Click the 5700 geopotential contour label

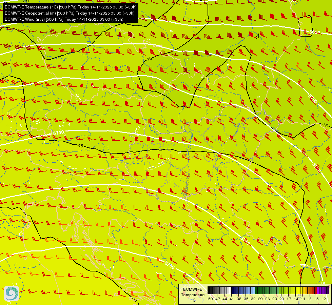point(313,99)
